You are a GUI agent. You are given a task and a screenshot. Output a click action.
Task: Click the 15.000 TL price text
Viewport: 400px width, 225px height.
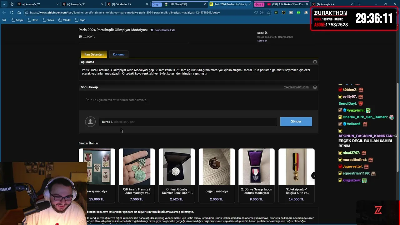coord(97,199)
